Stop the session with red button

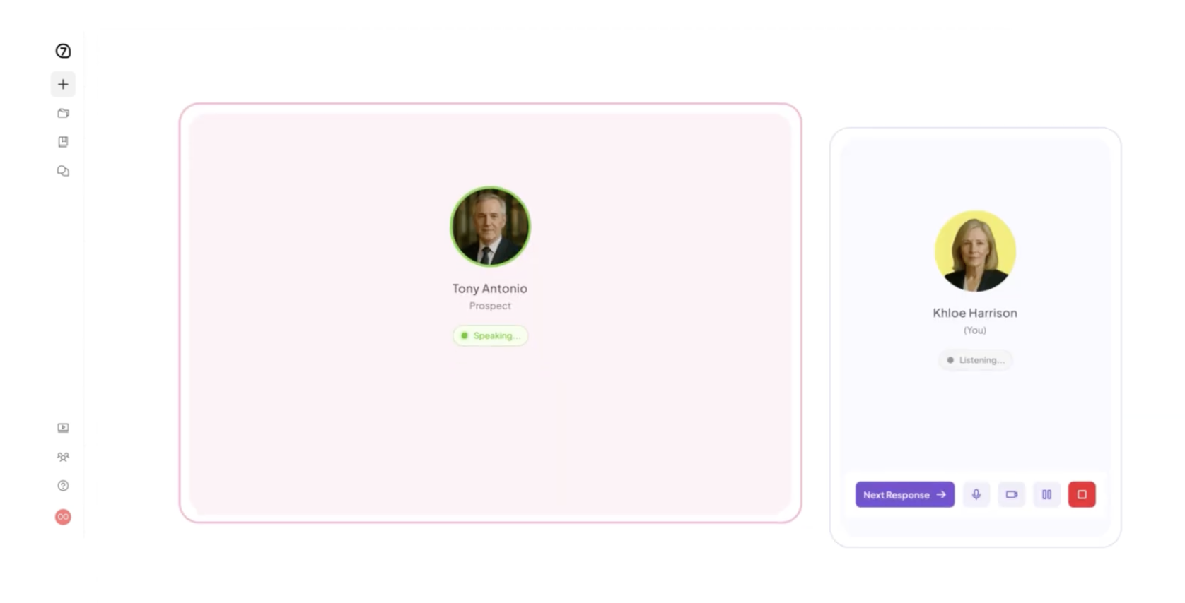tap(1082, 494)
